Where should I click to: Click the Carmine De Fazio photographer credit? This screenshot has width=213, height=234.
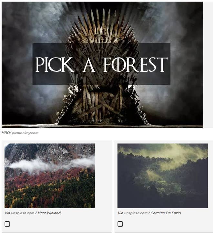coord(166,213)
